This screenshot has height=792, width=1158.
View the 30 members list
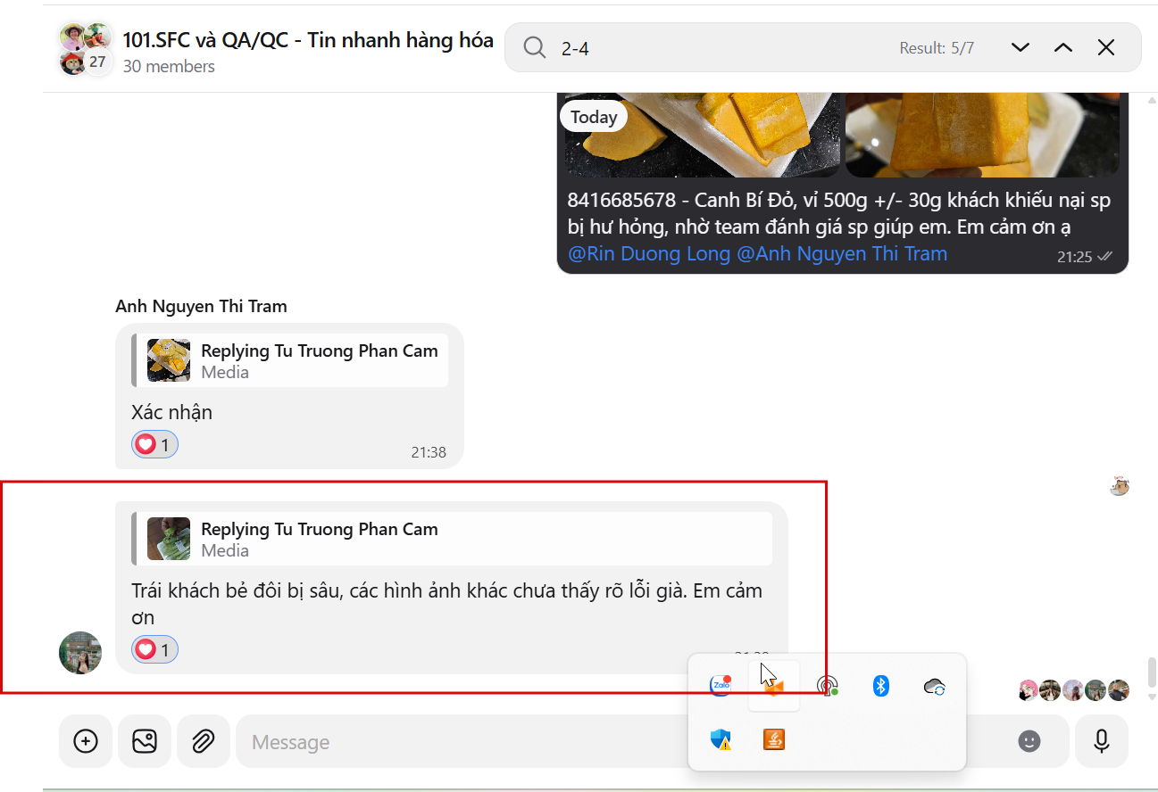pos(169,66)
